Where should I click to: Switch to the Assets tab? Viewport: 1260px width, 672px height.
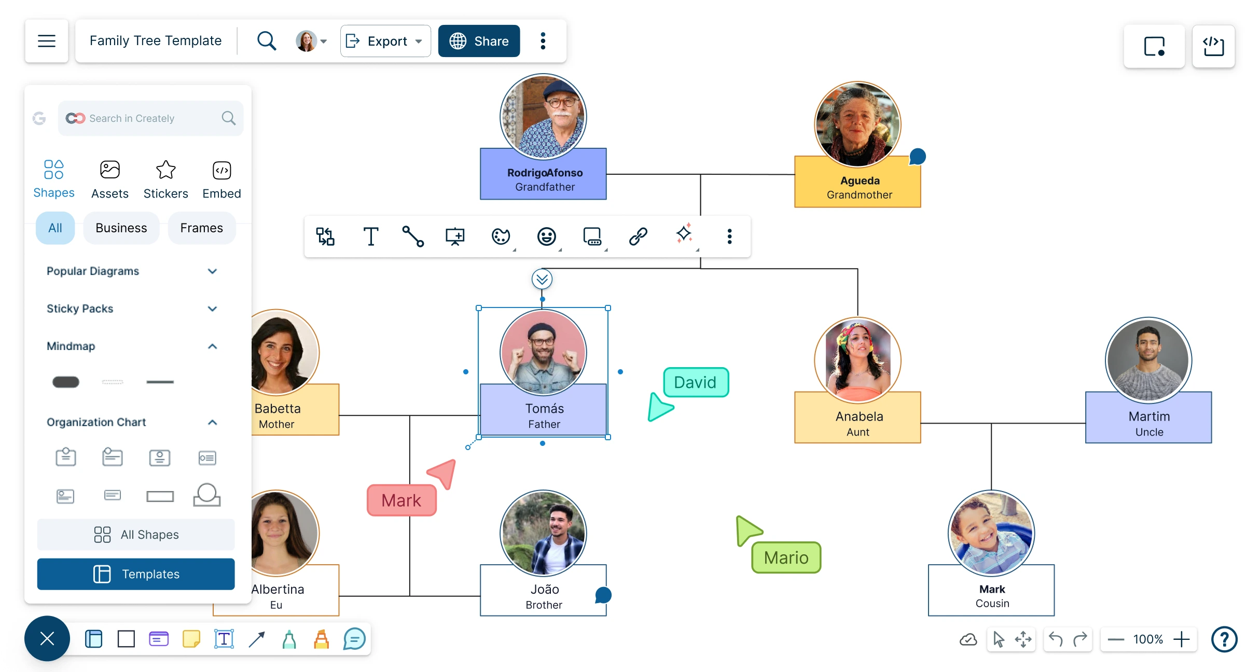click(x=110, y=179)
